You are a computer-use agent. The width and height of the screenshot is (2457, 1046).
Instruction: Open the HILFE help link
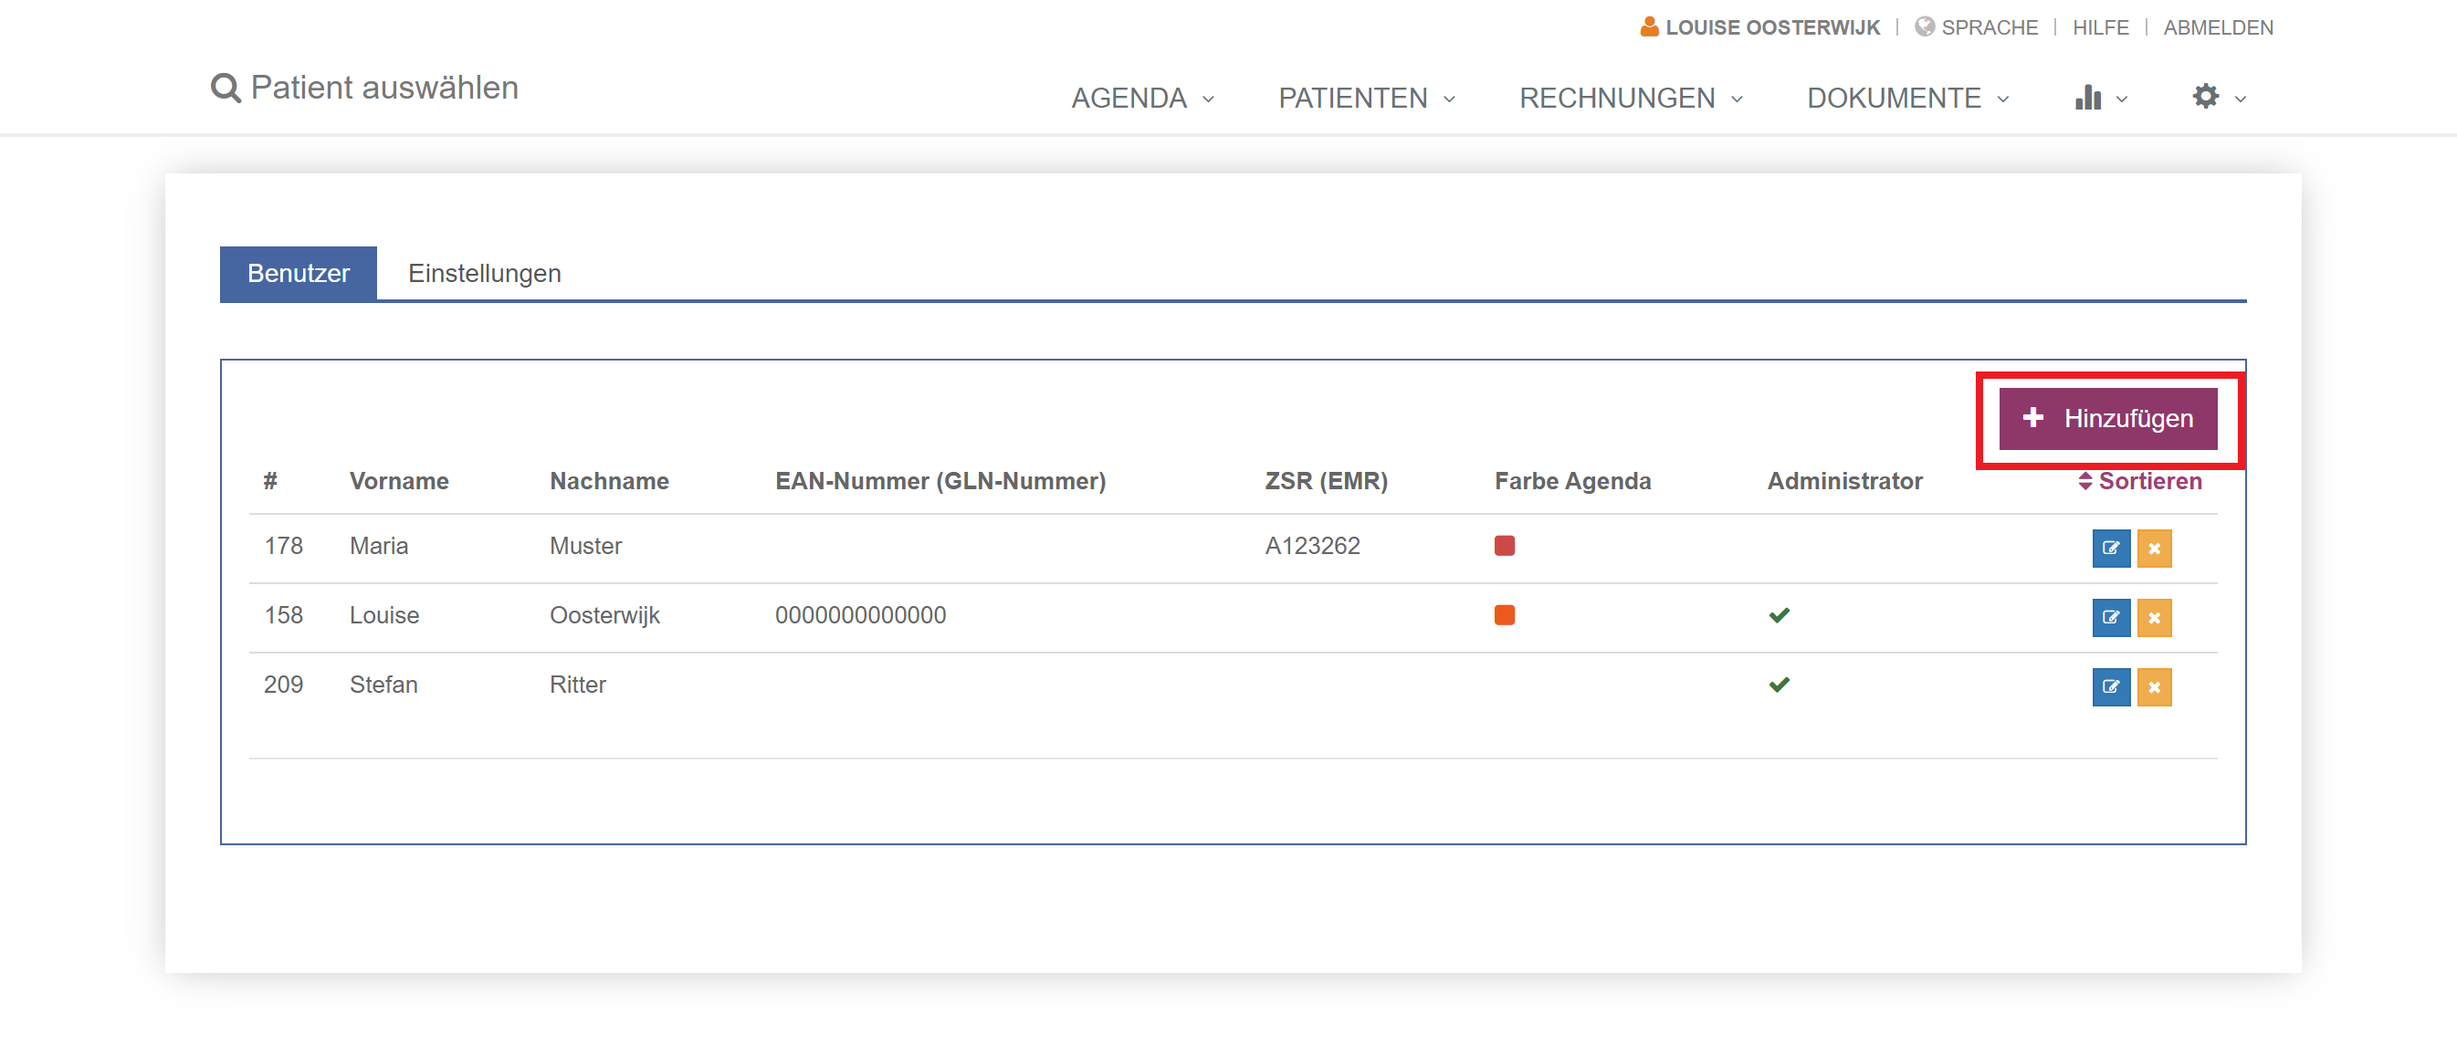click(2100, 27)
